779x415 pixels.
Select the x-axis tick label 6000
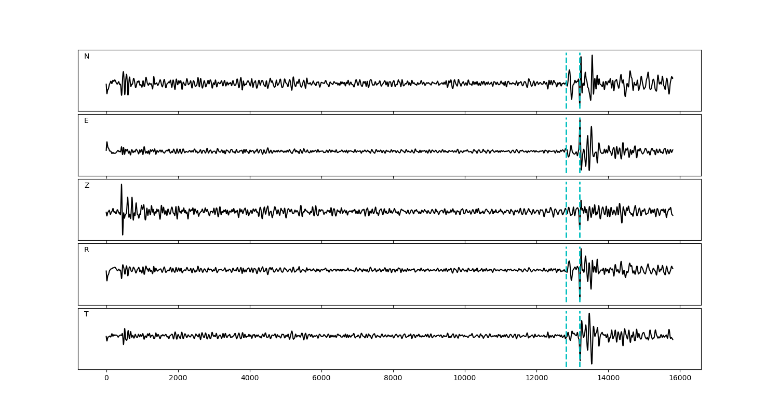[x=321, y=379]
